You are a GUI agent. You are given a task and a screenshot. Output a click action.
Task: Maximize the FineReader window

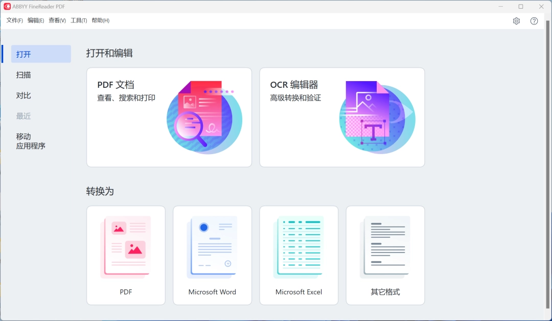point(521,6)
